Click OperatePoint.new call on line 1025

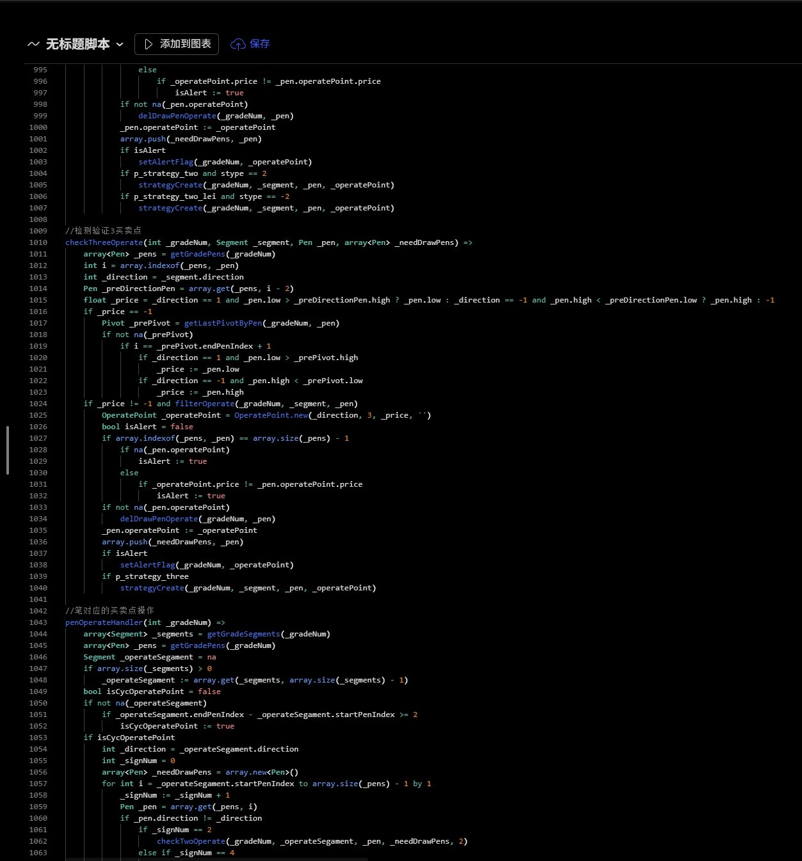tap(270, 415)
